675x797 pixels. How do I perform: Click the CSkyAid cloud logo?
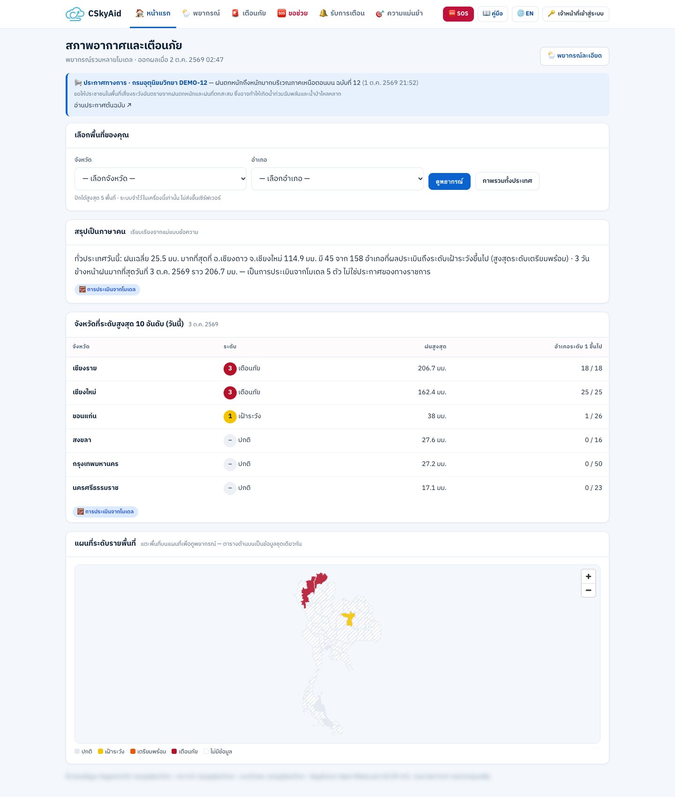pyautogui.click(x=75, y=14)
